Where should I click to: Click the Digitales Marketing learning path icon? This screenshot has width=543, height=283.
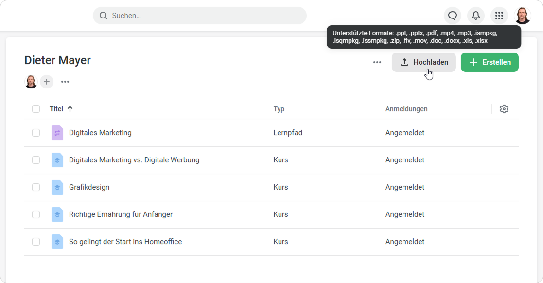point(57,133)
